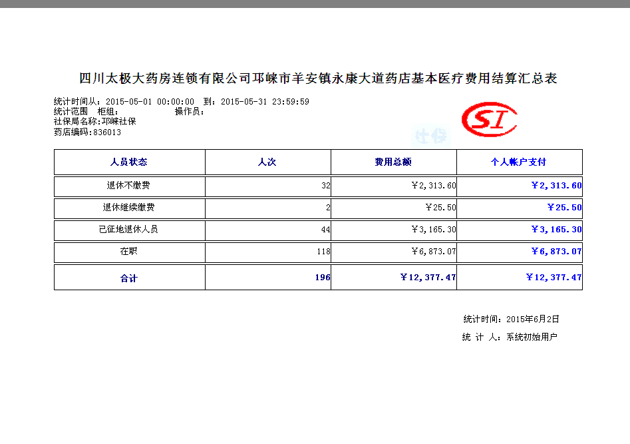This screenshot has height=444, width=630.
Task: Click the 人次 value 44 for 已征地退休人员
Action: pyautogui.click(x=326, y=229)
